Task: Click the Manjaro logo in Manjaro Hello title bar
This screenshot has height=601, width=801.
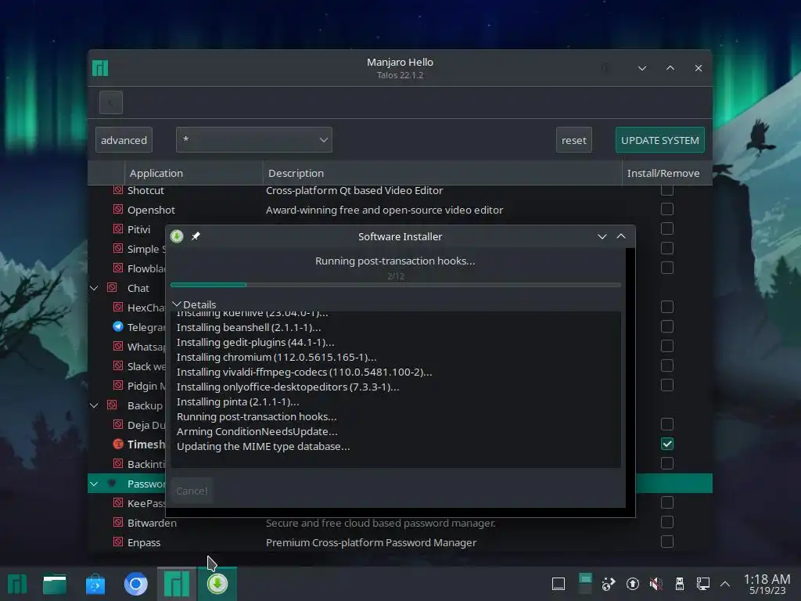Action: pos(100,68)
